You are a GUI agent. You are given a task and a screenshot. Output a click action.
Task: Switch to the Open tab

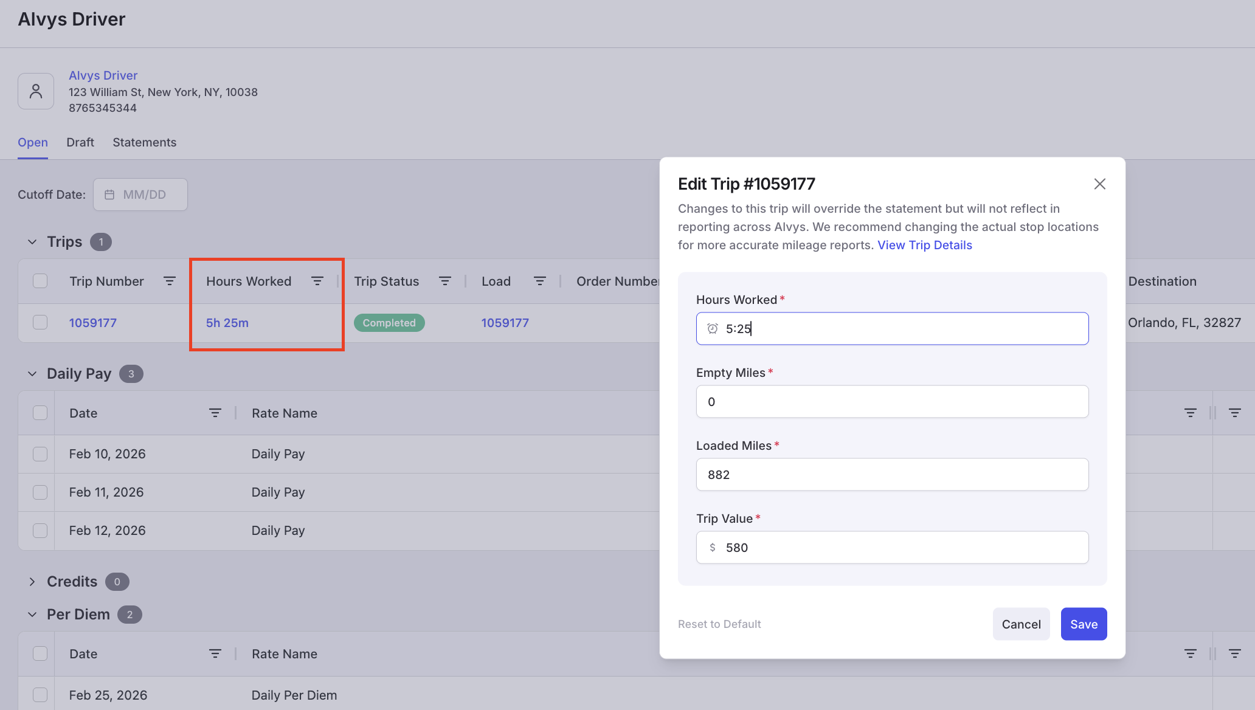(33, 142)
